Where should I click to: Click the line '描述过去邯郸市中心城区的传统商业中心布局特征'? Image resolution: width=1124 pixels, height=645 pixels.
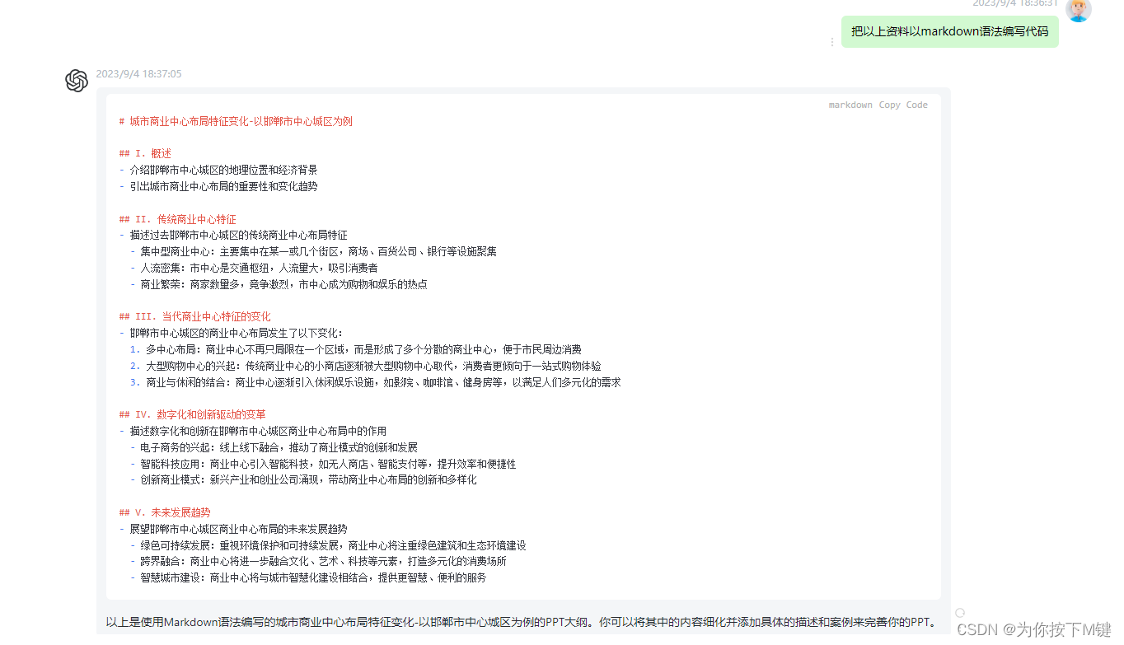point(233,235)
